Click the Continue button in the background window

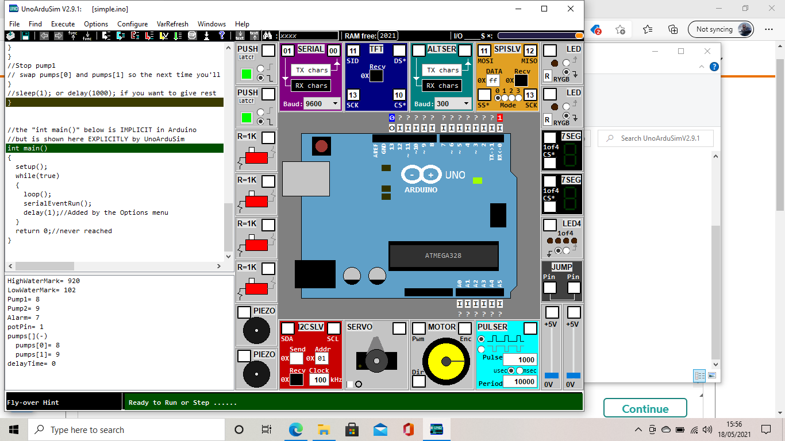point(645,408)
